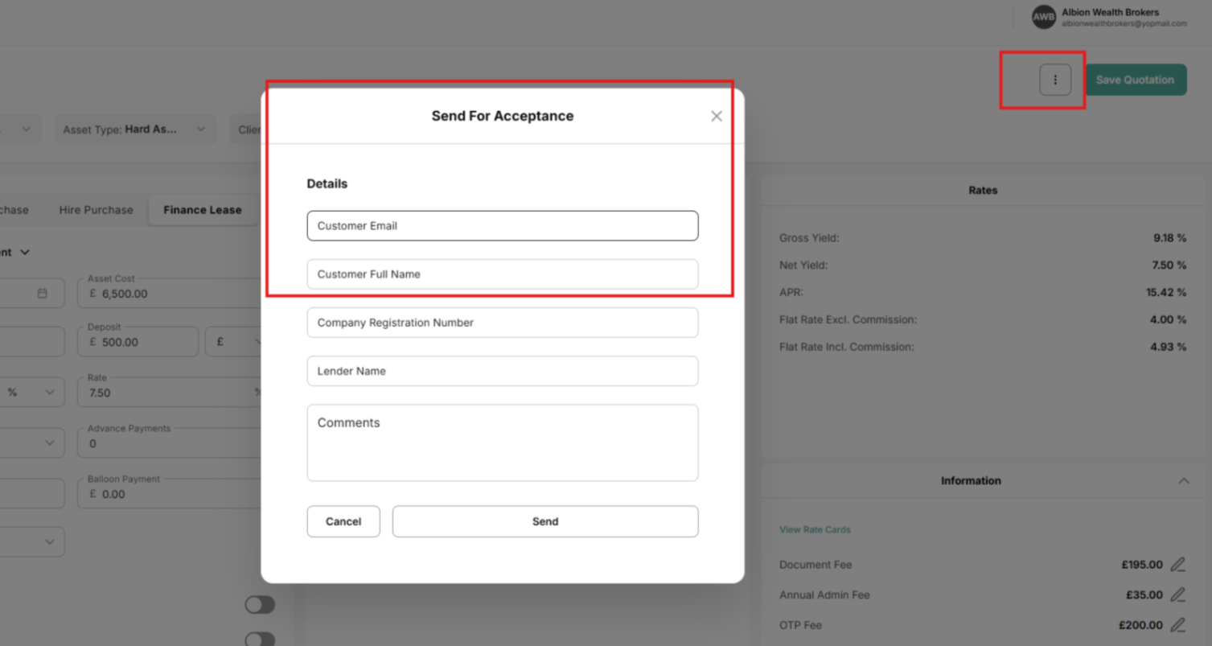Click the Balloon Payment field

[x=171, y=494]
